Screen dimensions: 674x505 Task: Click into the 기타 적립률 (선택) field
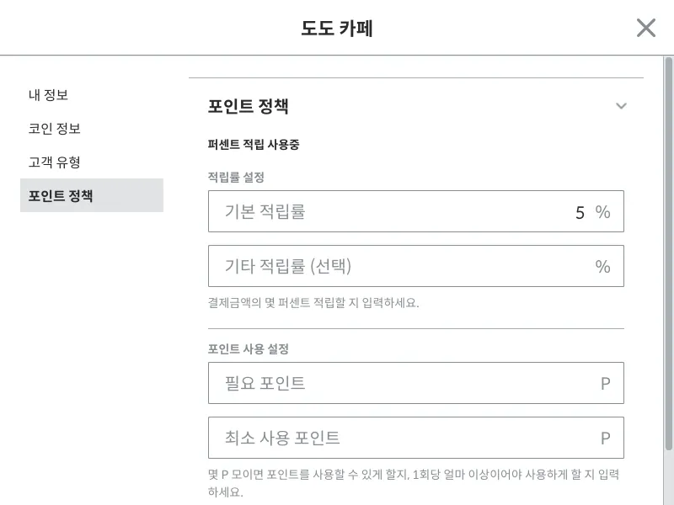(x=415, y=266)
